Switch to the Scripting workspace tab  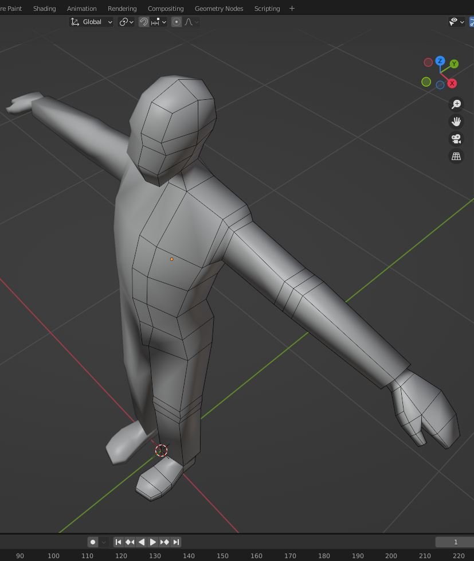[x=267, y=9]
